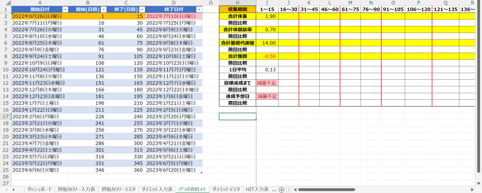Screen dimensions: 482x193
Task: Select cell showing 合計体重 value 1.90
Action: [x=268, y=16]
